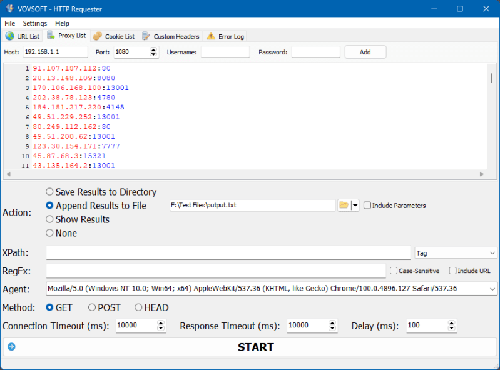Click proxy line 184.181.217.220:4145
The width and height of the screenshot is (500, 370).
78,107
